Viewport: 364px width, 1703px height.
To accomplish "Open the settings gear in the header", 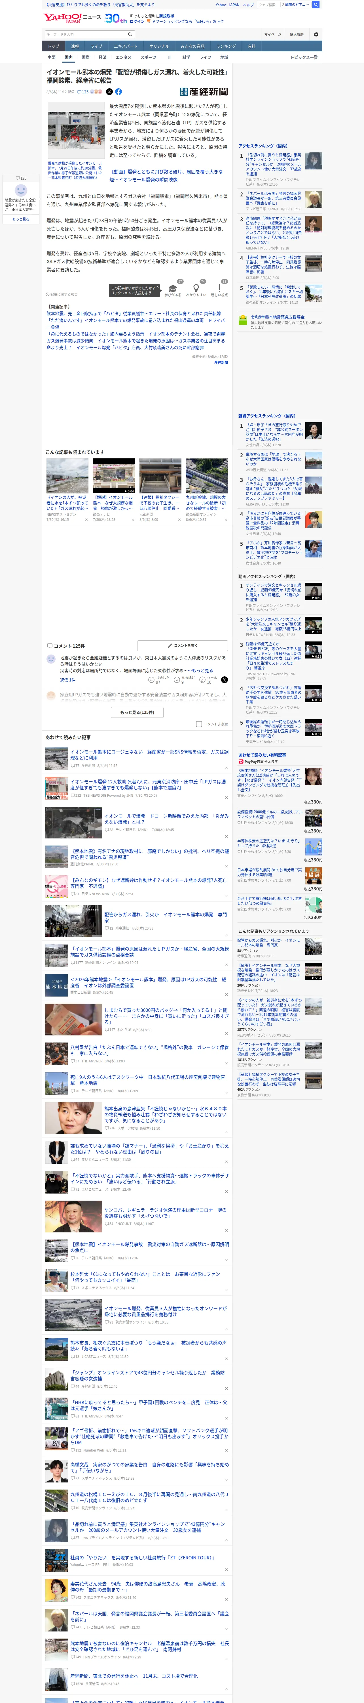I will (x=316, y=34).
